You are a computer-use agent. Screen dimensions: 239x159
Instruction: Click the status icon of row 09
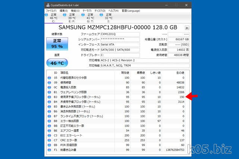coord(49,82)
